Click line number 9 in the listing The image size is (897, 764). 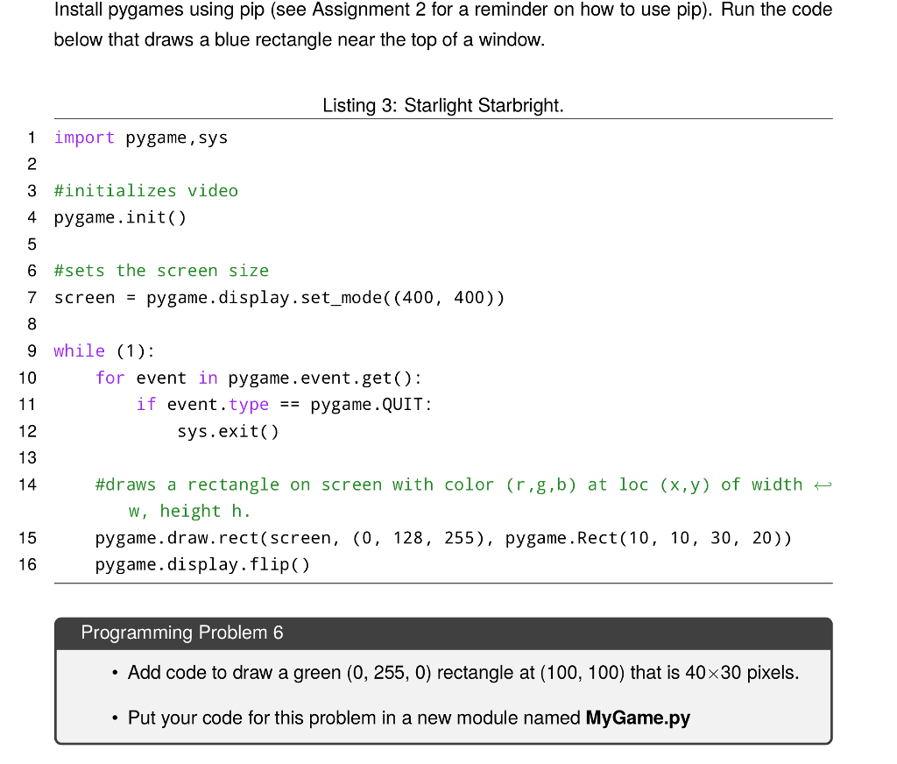(x=32, y=350)
